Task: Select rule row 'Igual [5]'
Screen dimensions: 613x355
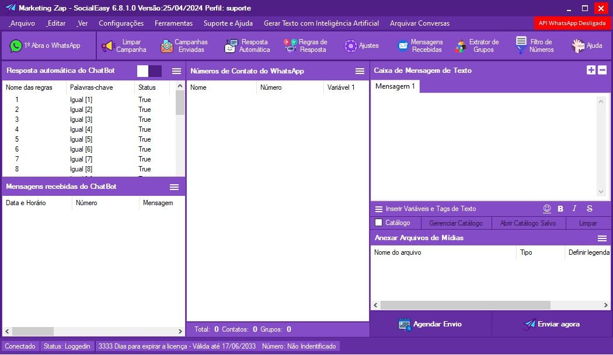Action: point(89,139)
